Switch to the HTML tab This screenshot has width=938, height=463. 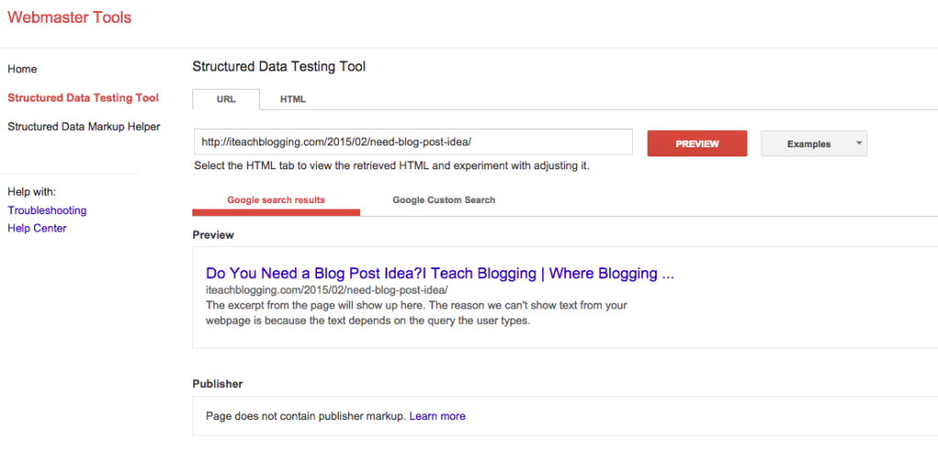293,100
